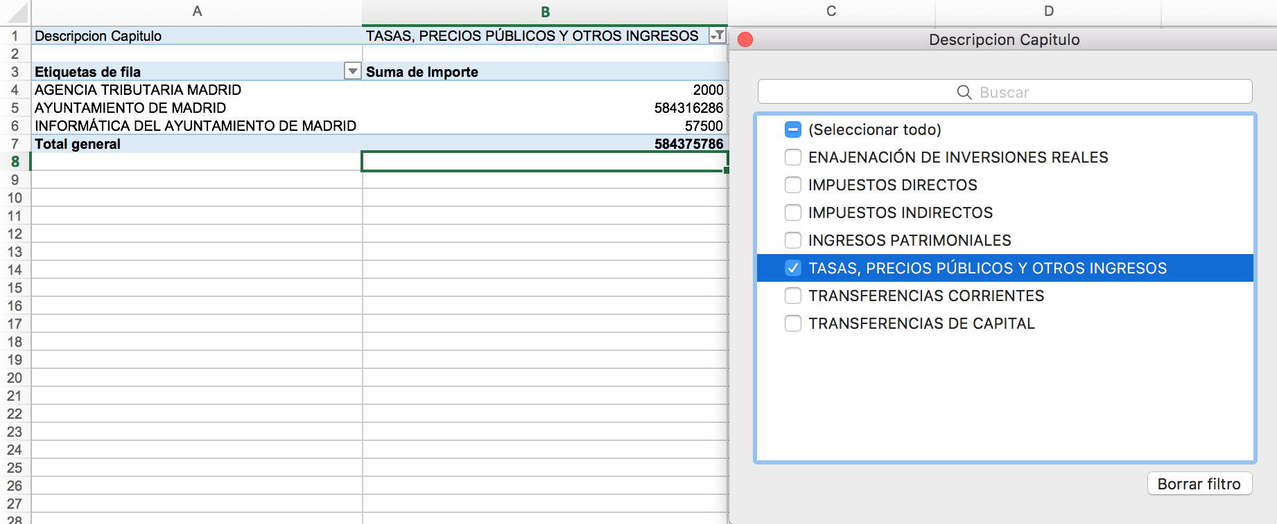
Task: Select column D header
Action: point(1048,11)
